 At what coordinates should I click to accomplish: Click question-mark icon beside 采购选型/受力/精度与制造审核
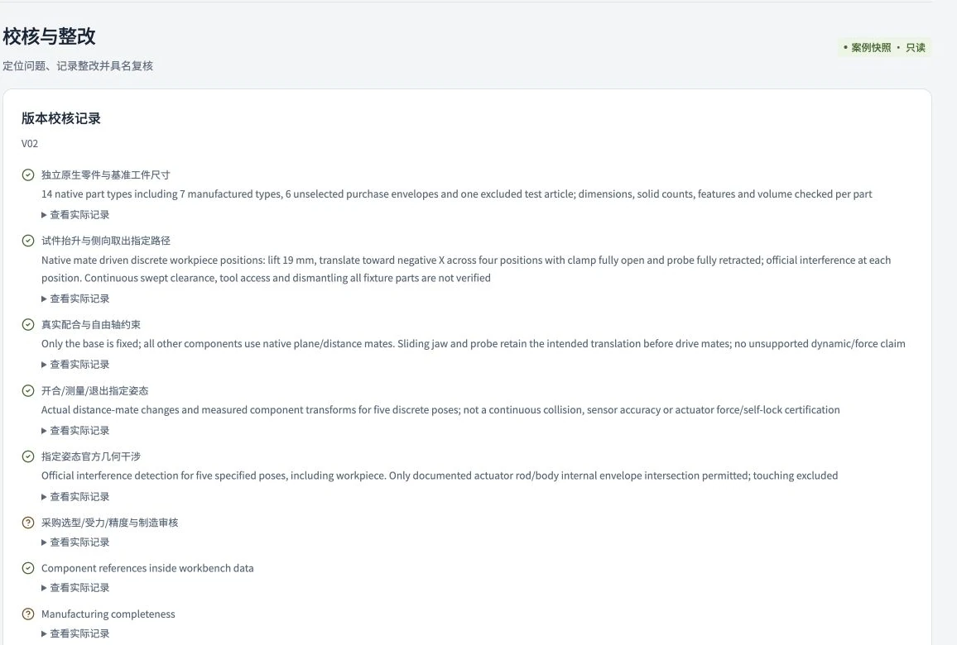point(28,523)
